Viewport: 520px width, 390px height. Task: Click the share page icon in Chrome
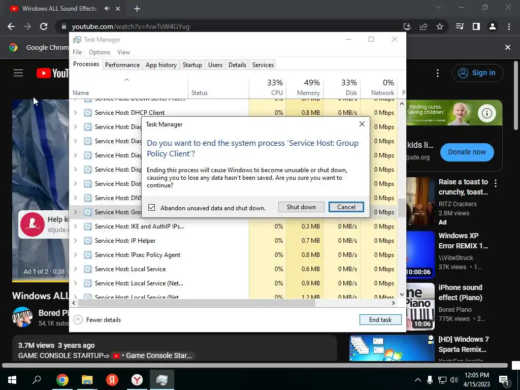click(424, 26)
